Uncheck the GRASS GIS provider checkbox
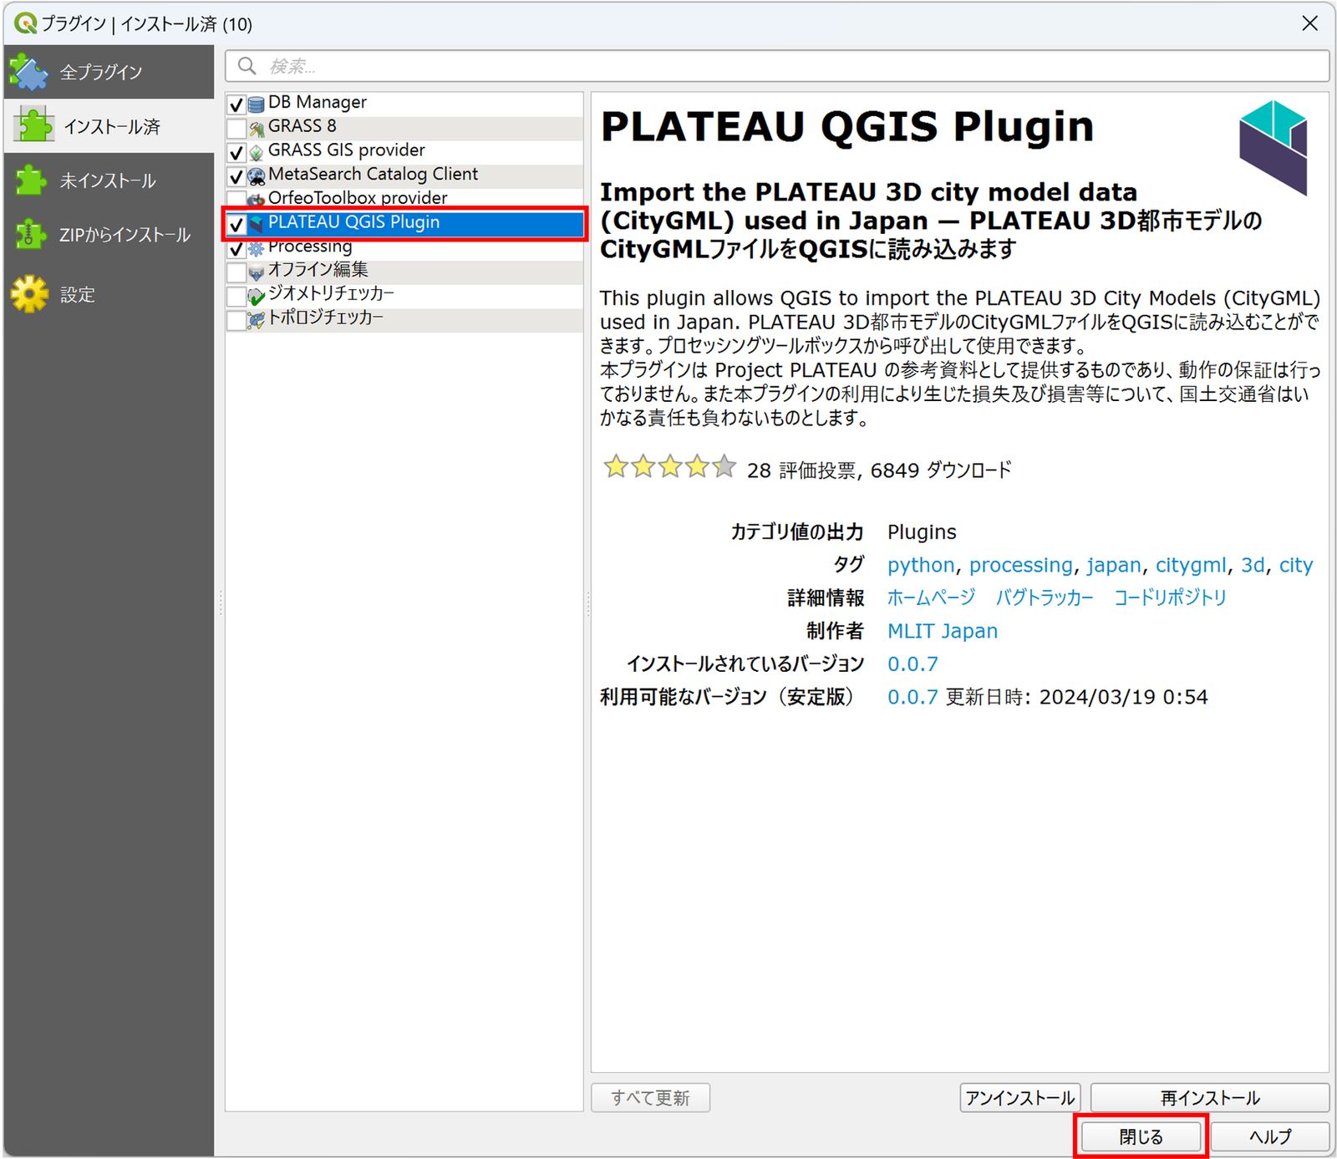1337x1159 pixels. click(236, 153)
